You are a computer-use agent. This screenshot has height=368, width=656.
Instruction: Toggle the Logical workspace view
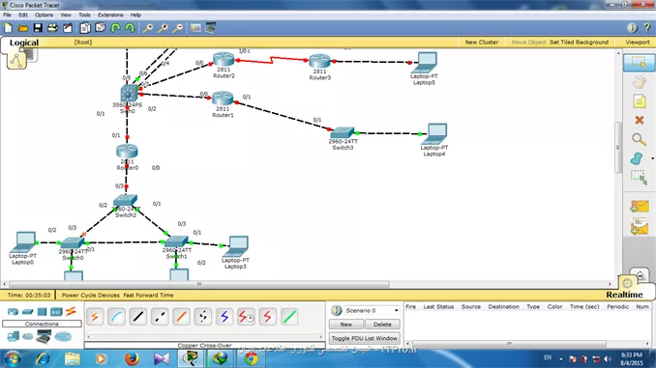pyautogui.click(x=24, y=42)
